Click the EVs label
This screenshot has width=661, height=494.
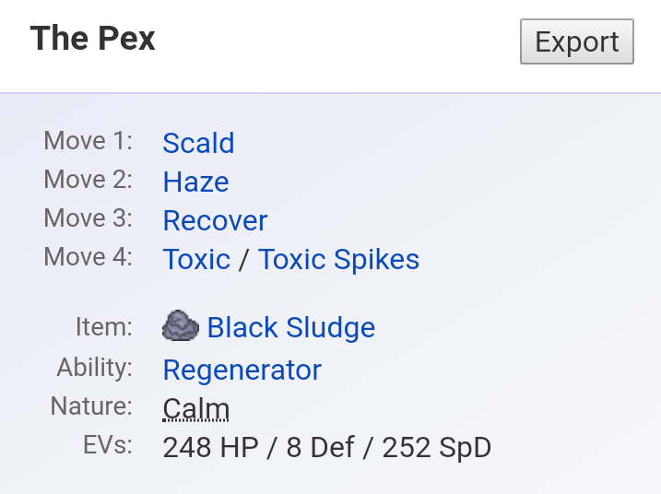click(x=108, y=446)
